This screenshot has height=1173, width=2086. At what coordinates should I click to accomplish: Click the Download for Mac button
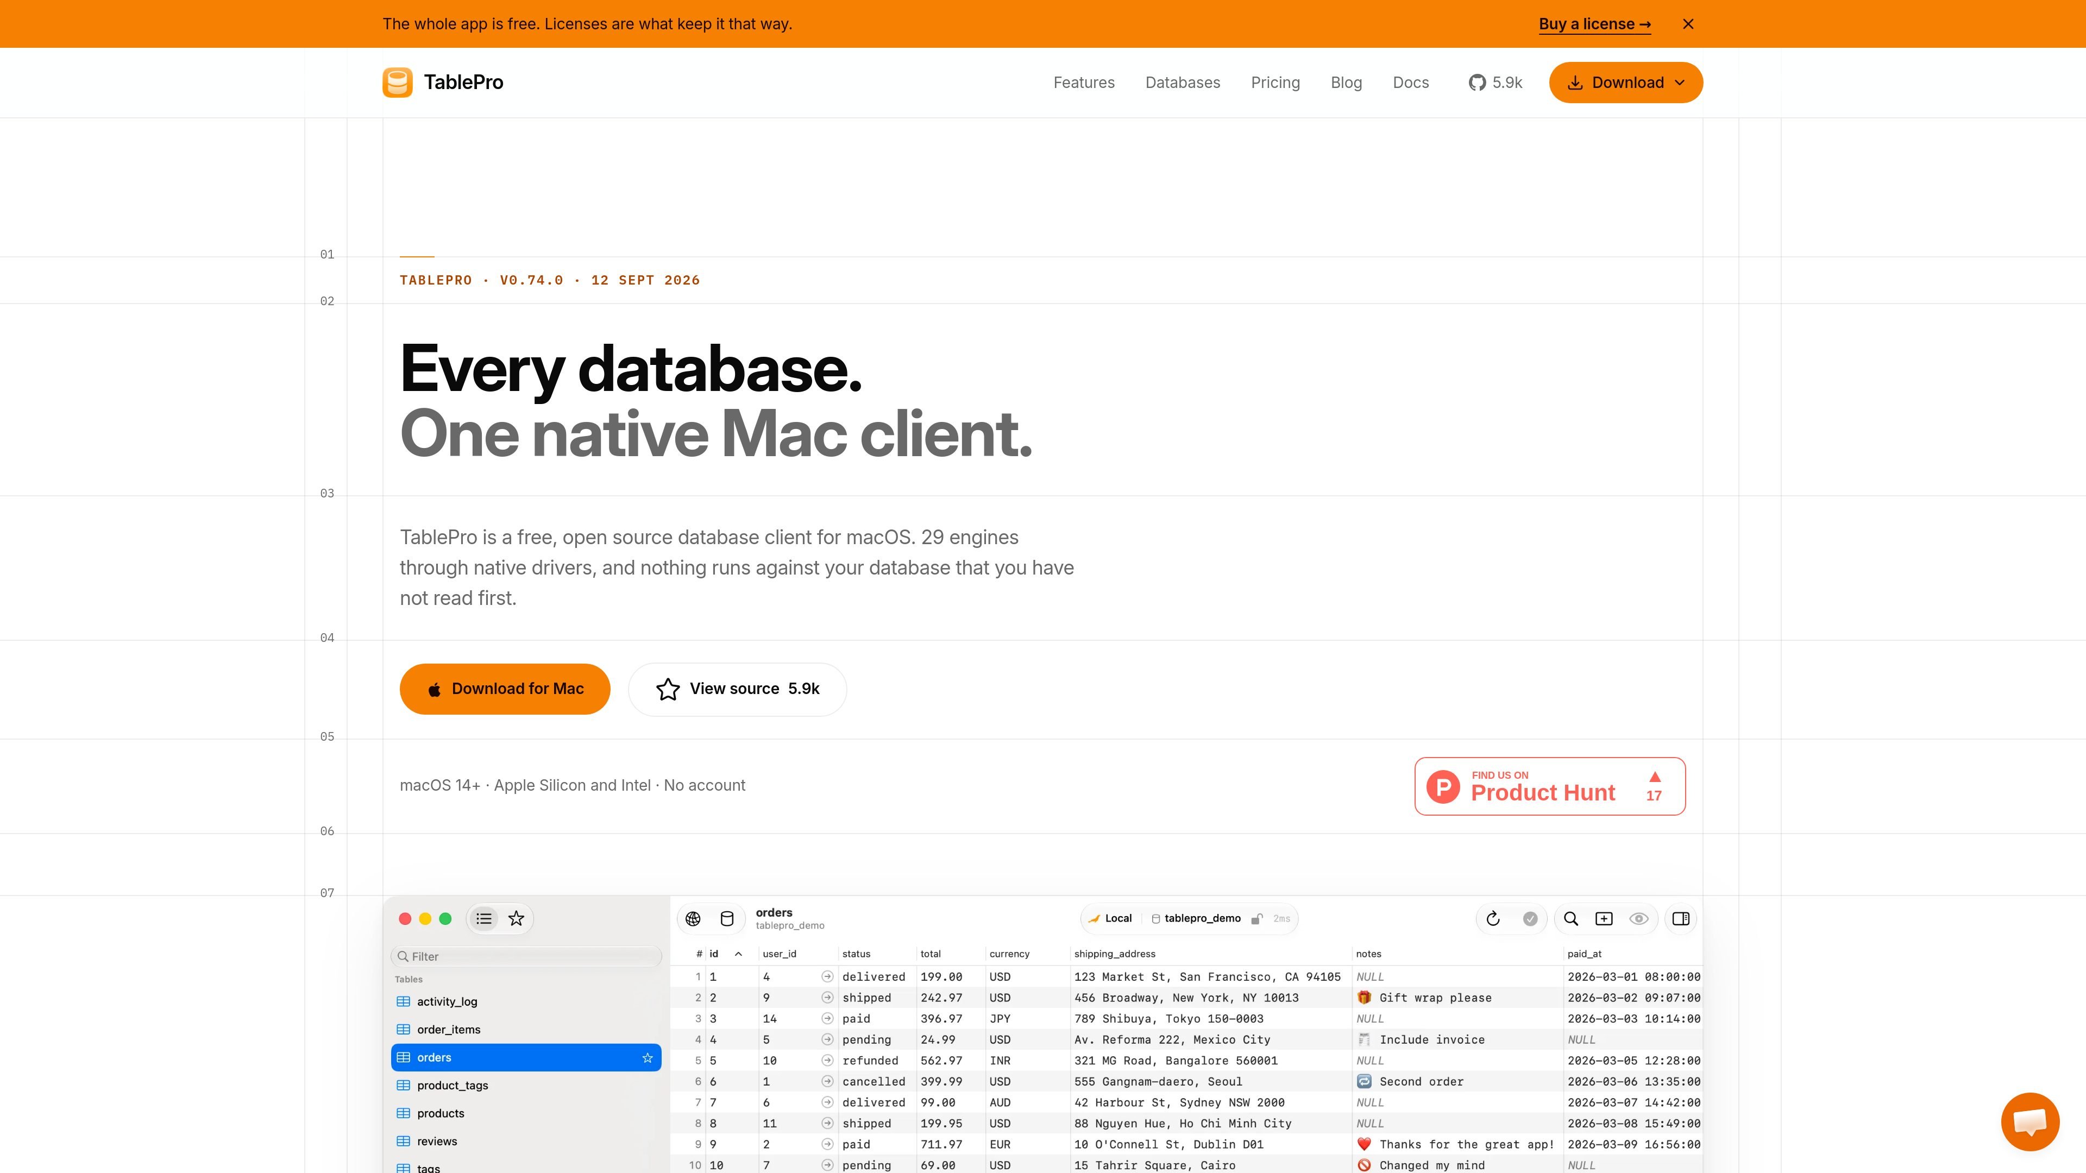pyautogui.click(x=505, y=689)
